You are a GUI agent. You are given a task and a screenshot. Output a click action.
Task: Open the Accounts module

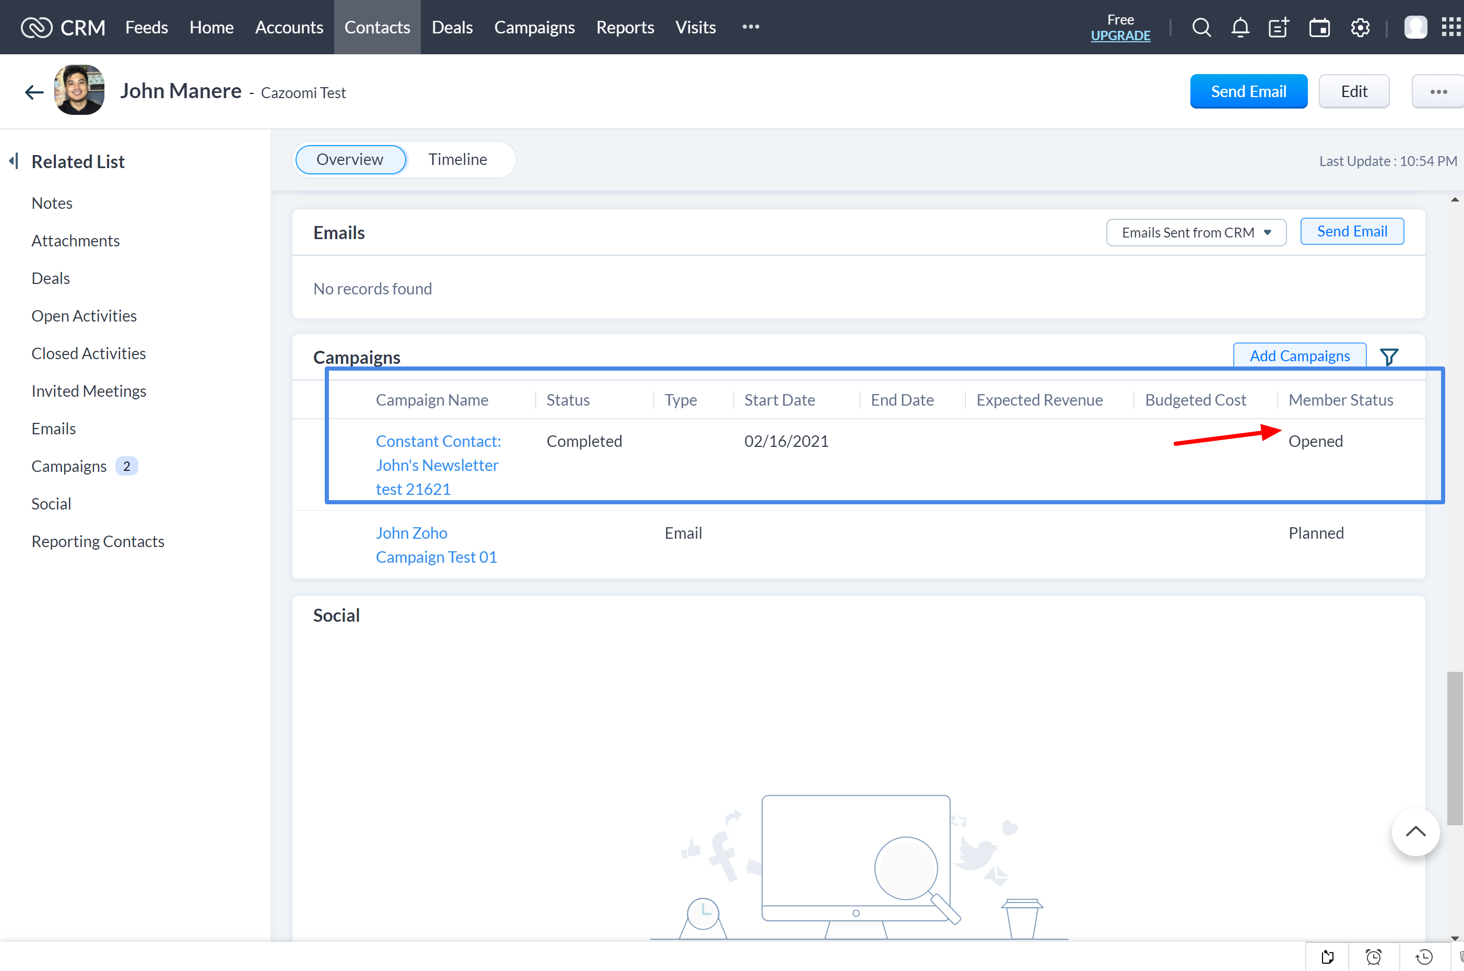click(x=289, y=27)
